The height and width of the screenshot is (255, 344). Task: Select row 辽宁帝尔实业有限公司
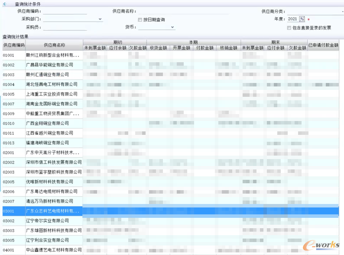click(171, 221)
